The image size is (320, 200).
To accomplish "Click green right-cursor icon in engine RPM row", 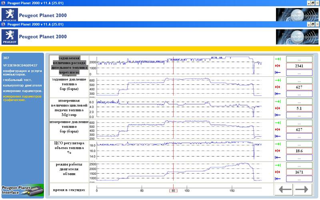I will pos(277,164).
